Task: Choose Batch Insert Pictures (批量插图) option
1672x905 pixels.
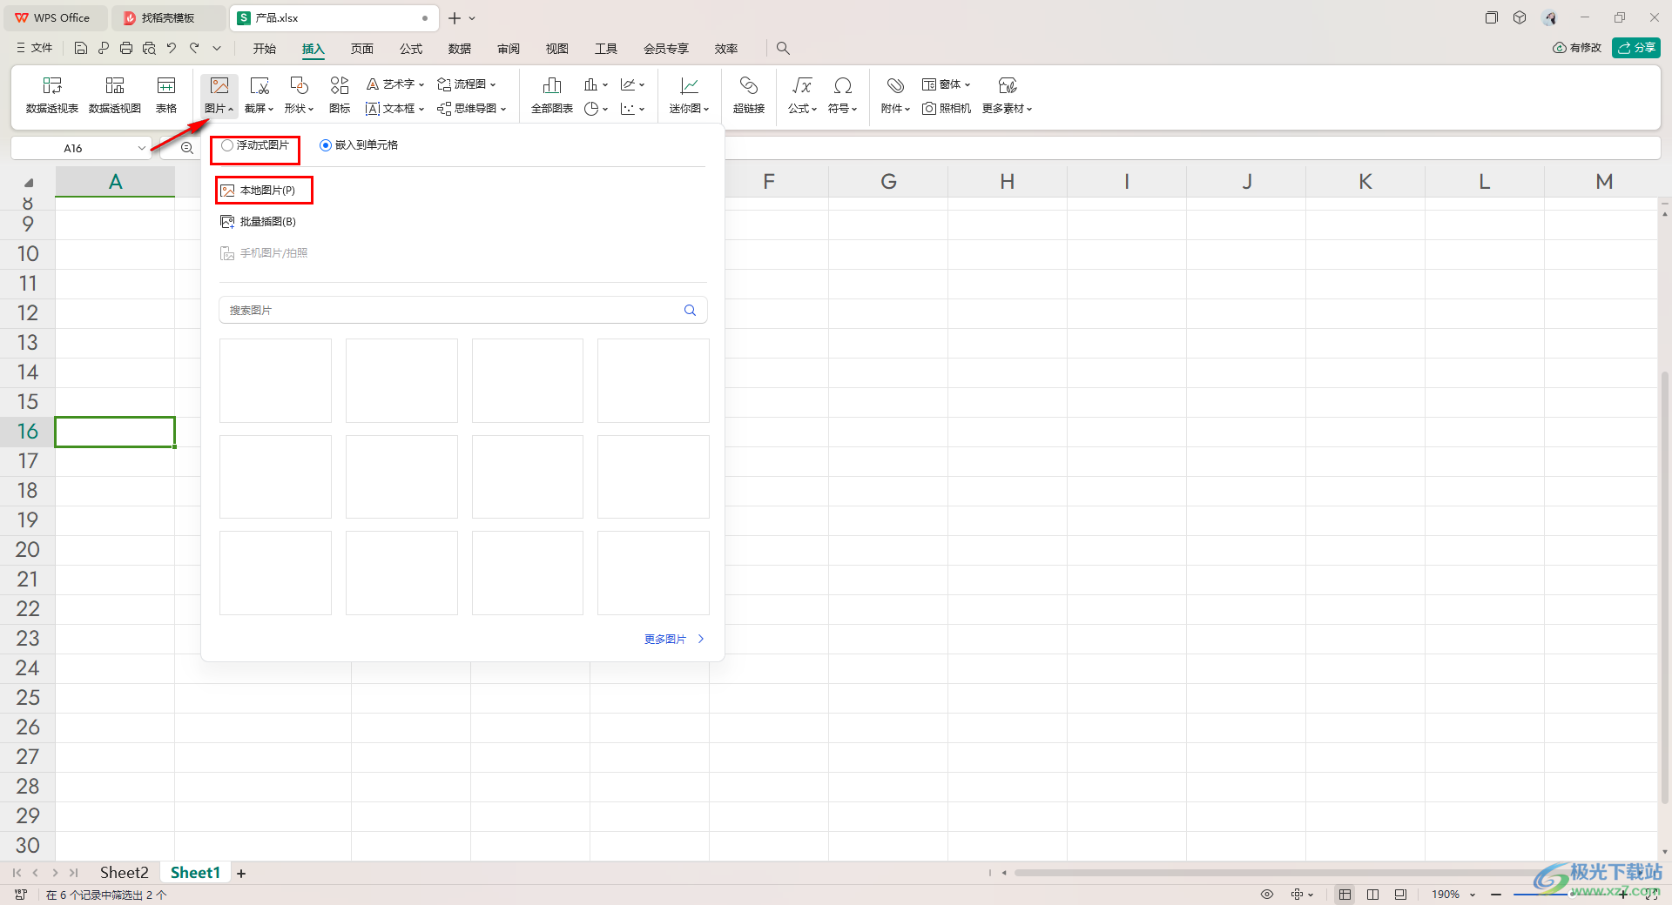Action: (259, 222)
